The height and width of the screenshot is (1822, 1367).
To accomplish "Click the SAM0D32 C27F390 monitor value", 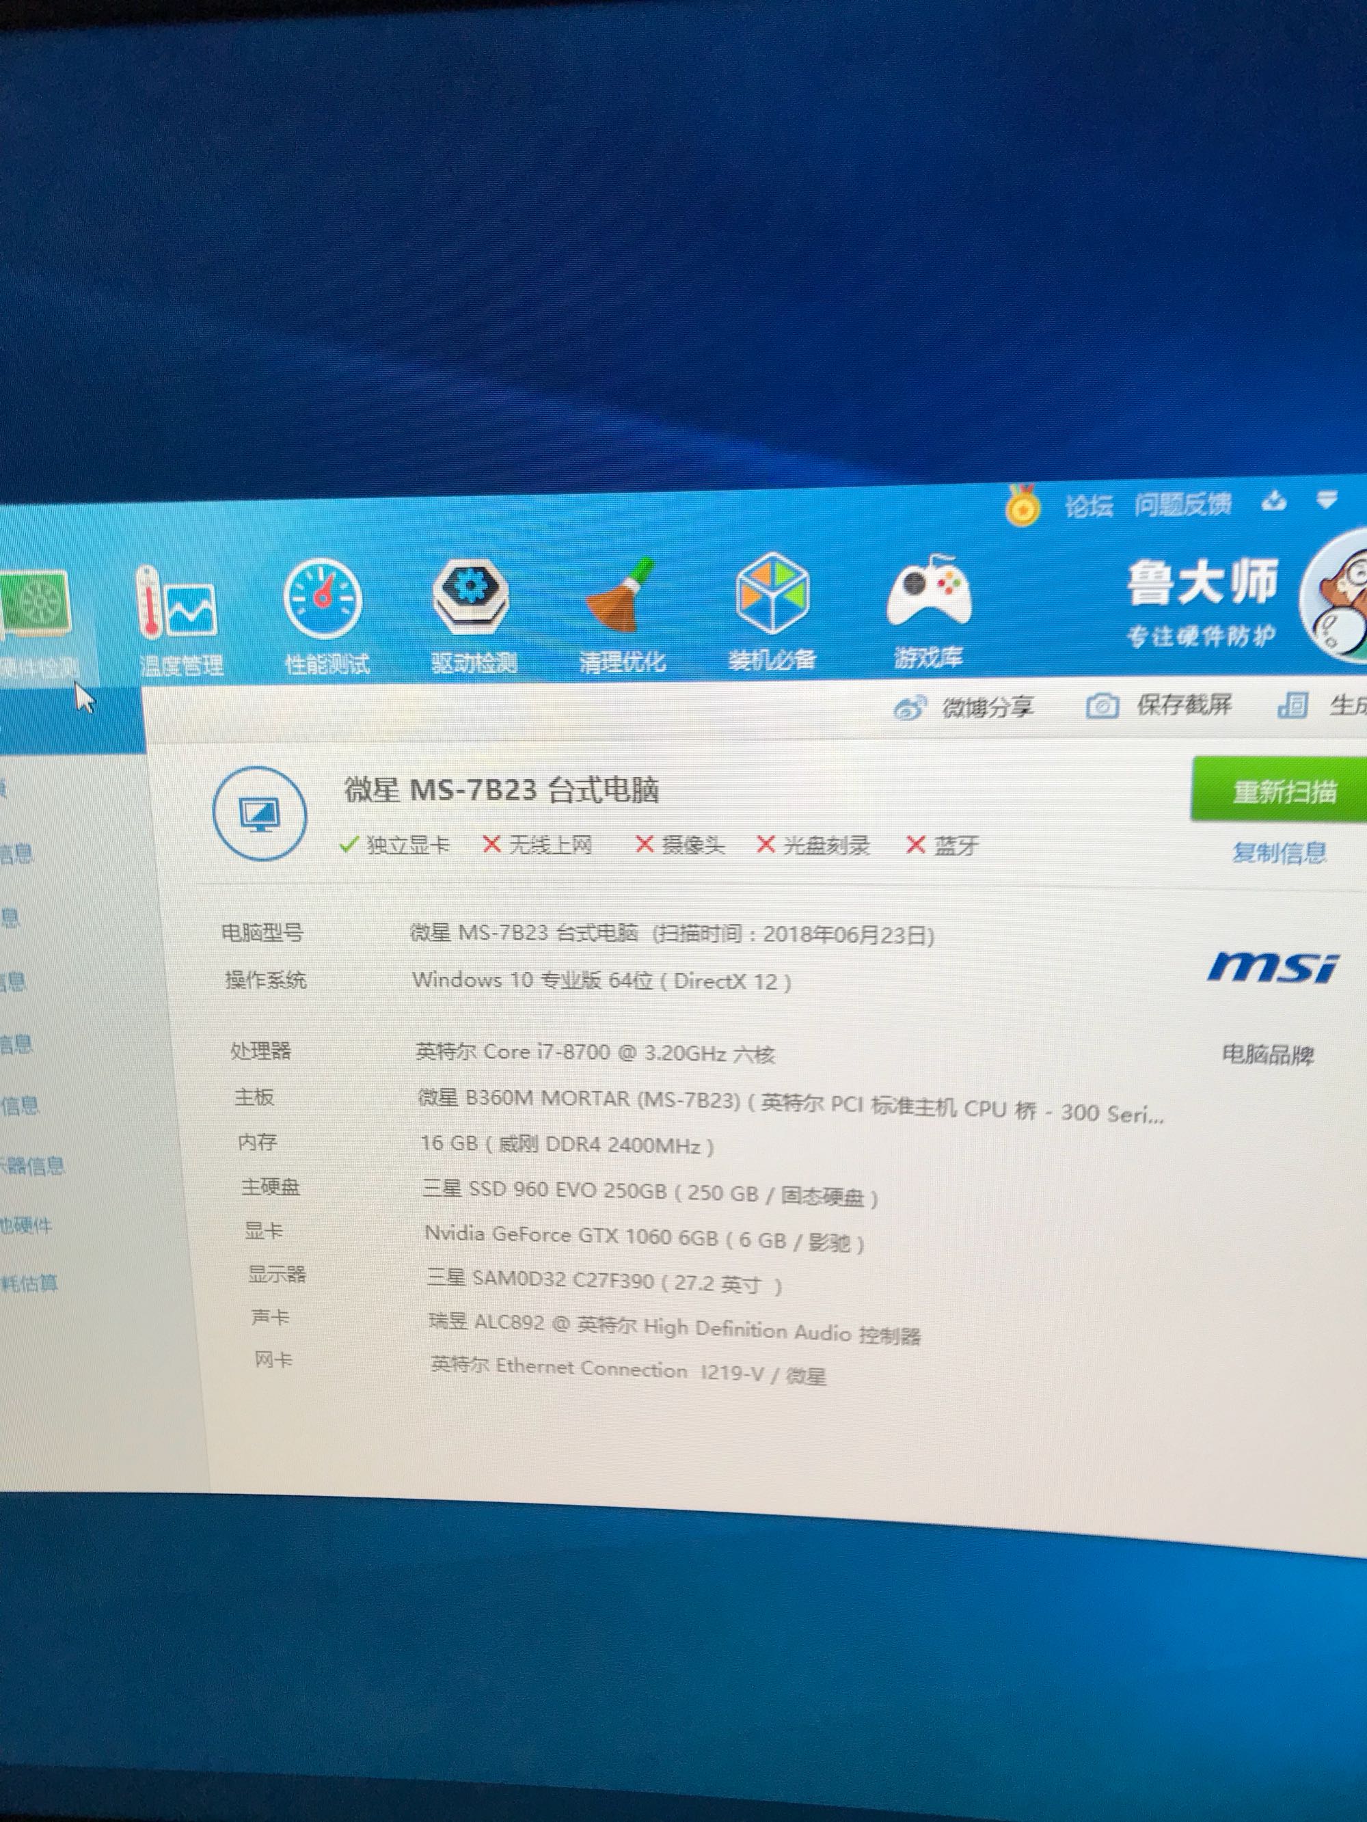I will tap(604, 1281).
